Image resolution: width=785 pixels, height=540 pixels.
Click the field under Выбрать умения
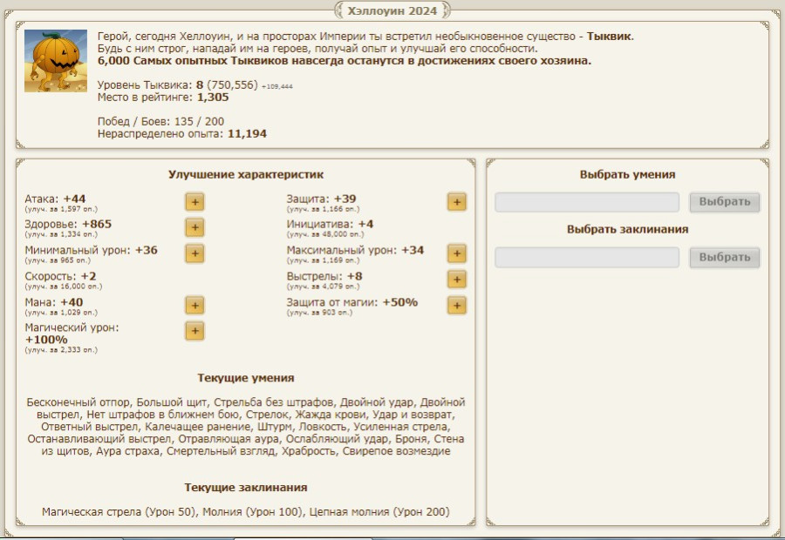[x=586, y=202]
